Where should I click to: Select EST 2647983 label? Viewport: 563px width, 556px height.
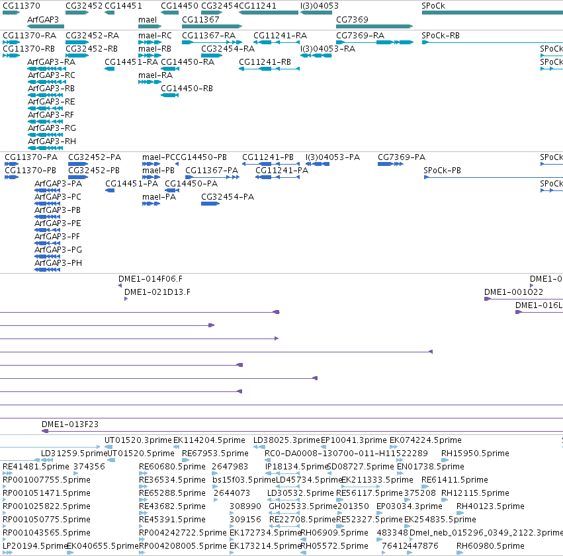[230, 466]
